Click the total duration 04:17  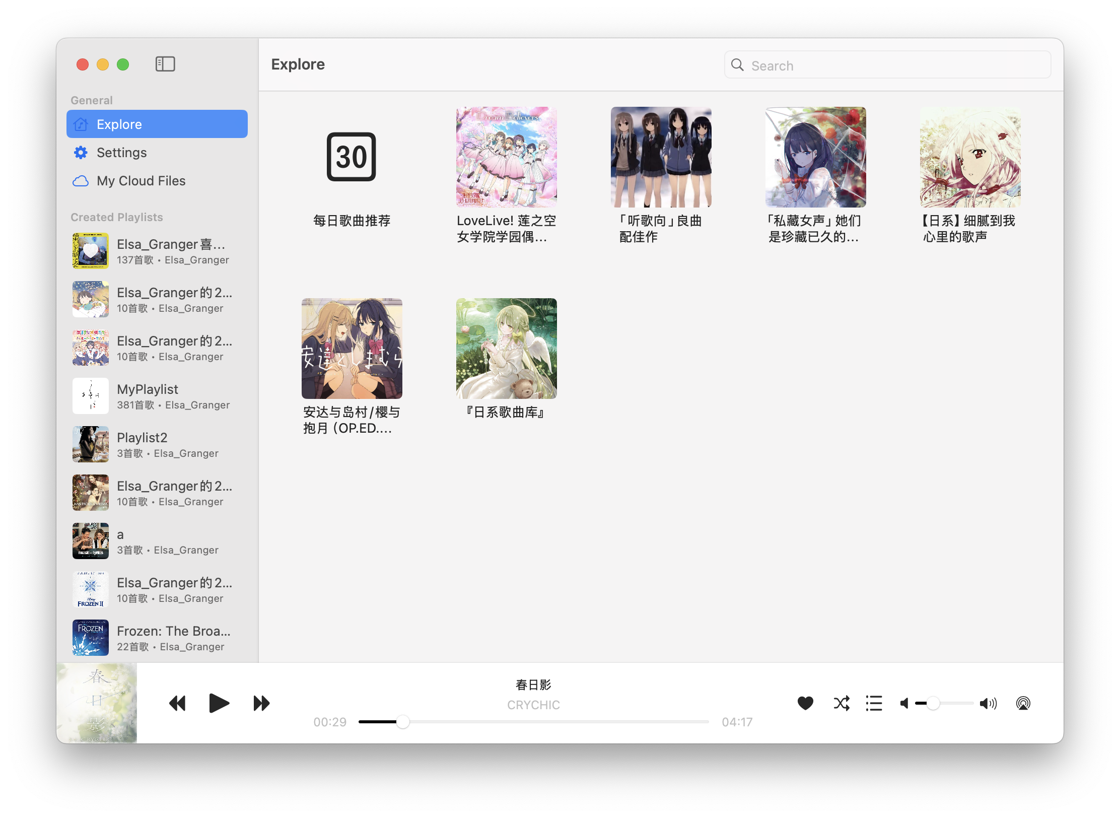click(737, 722)
